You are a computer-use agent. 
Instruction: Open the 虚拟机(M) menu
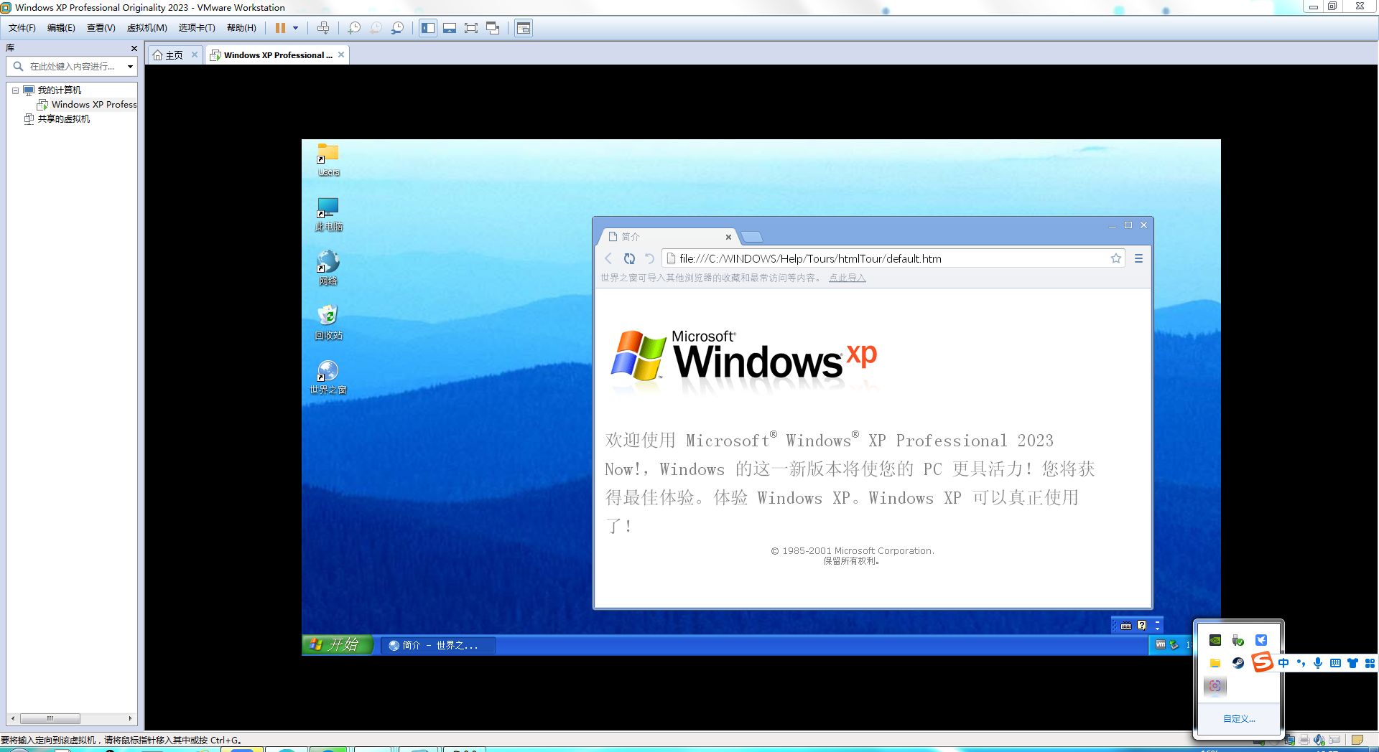147,28
